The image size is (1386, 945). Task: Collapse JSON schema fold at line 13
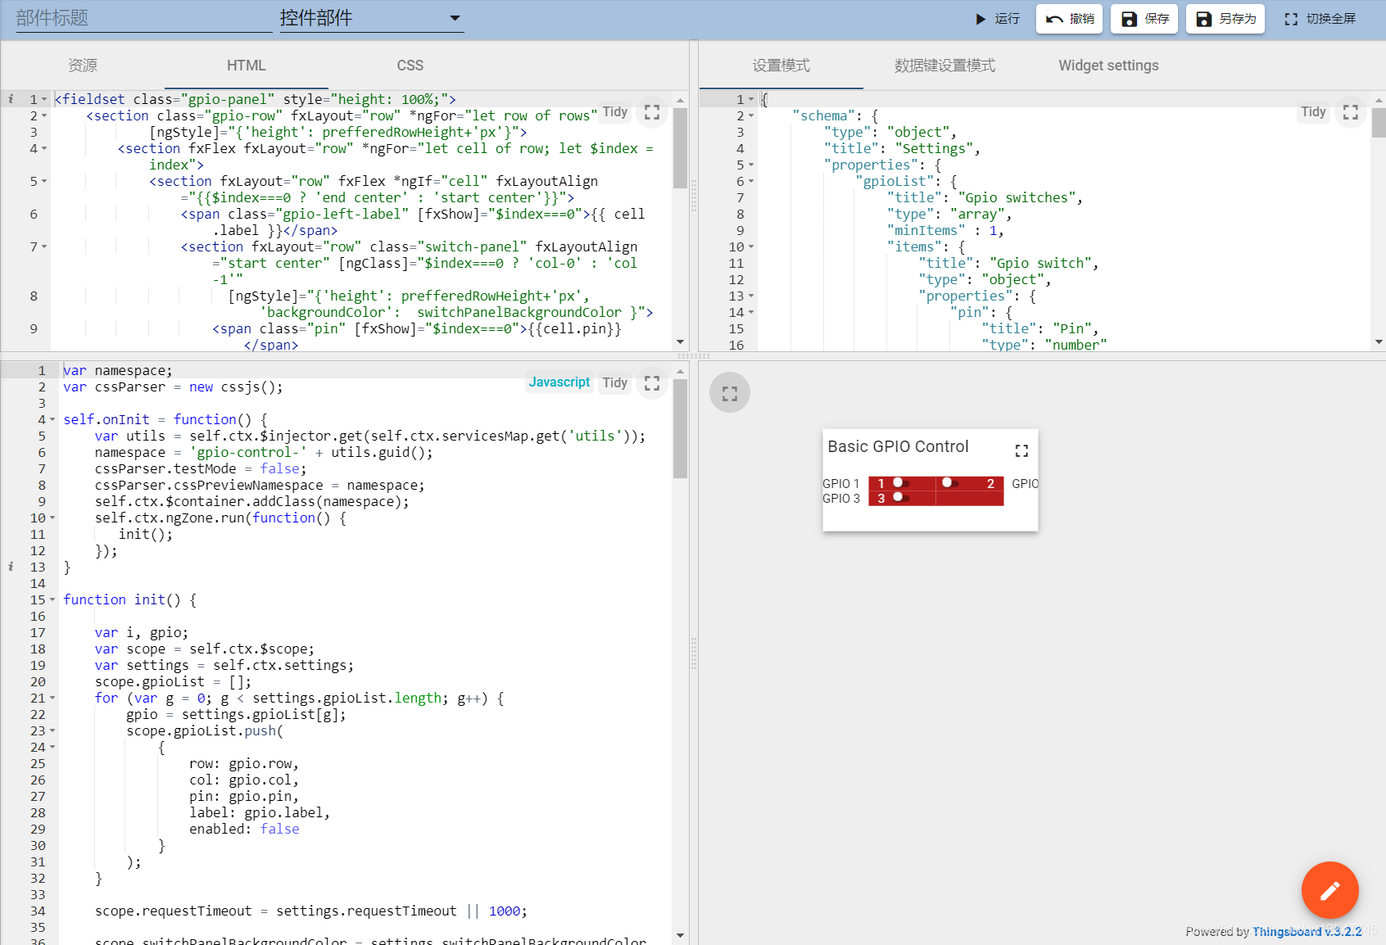coord(751,296)
